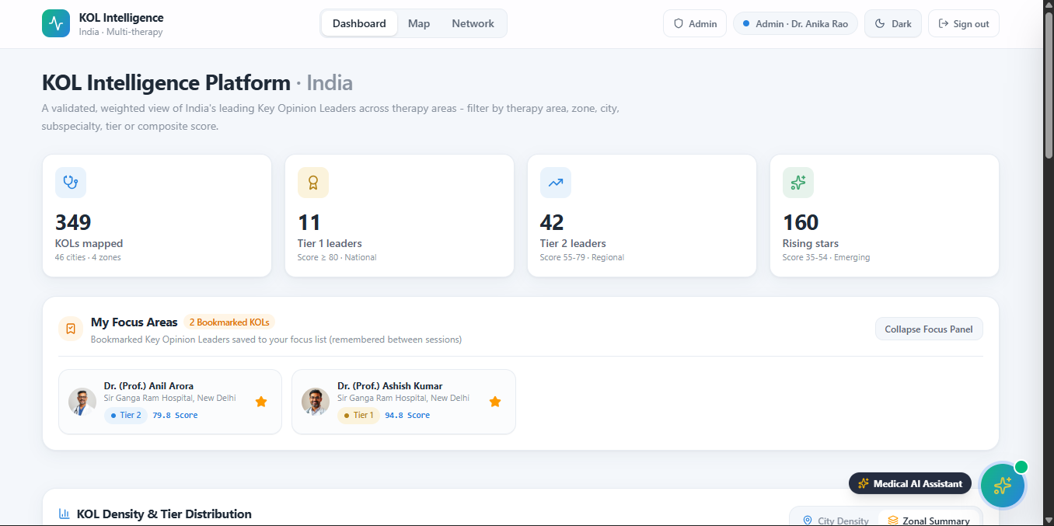The height and width of the screenshot is (526, 1054).
Task: Switch to Zonal Summary view
Action: coord(929,520)
